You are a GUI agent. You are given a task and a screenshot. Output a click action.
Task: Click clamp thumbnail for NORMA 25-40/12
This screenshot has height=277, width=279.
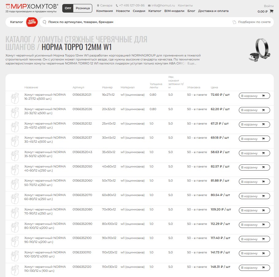tap(15, 127)
